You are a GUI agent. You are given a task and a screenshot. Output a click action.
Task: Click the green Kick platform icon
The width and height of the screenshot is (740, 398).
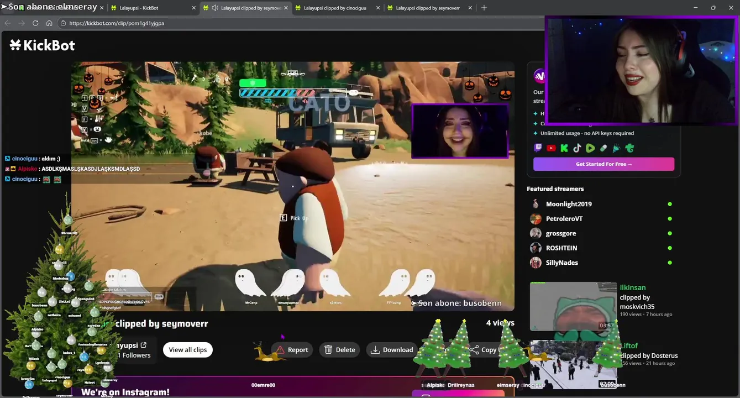[564, 148]
